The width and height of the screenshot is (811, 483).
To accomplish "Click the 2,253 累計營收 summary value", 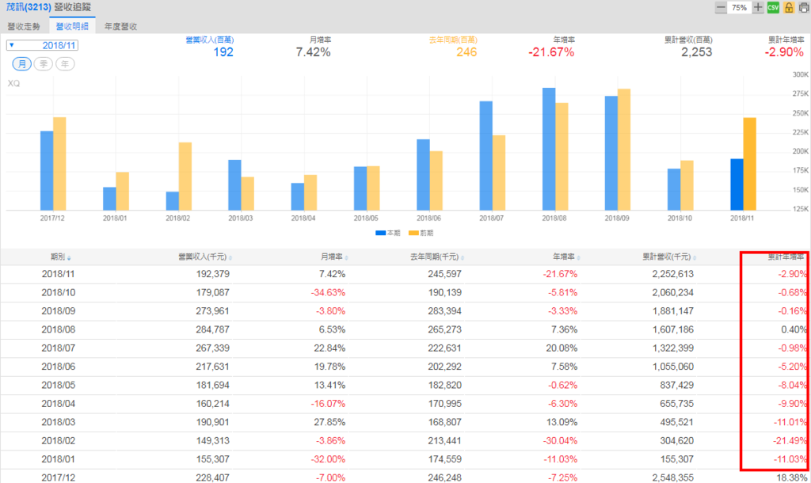I will tap(696, 52).
